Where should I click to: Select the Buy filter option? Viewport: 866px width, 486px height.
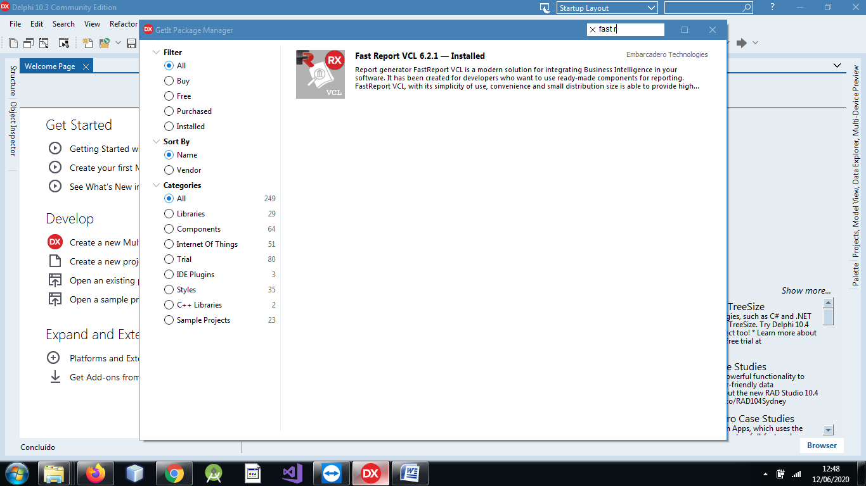tap(177, 81)
